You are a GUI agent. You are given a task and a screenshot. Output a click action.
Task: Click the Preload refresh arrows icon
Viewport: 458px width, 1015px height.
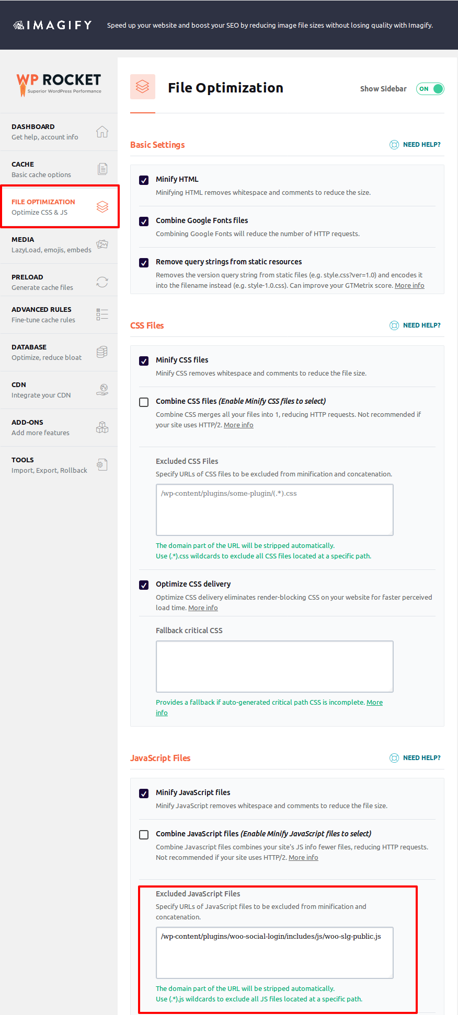(x=102, y=282)
